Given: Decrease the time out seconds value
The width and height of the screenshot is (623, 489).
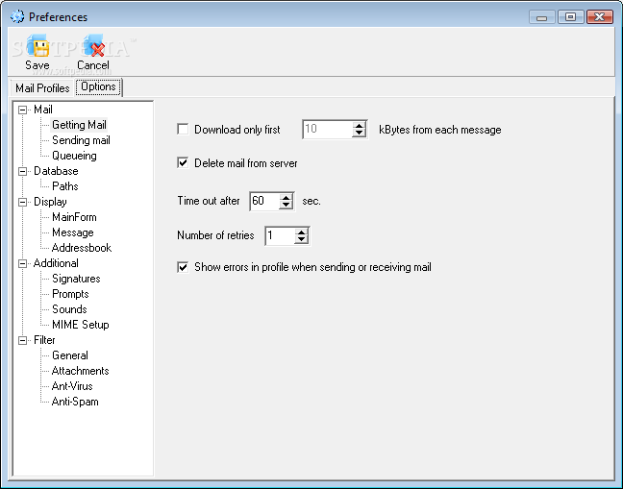Looking at the screenshot, I should [x=287, y=205].
